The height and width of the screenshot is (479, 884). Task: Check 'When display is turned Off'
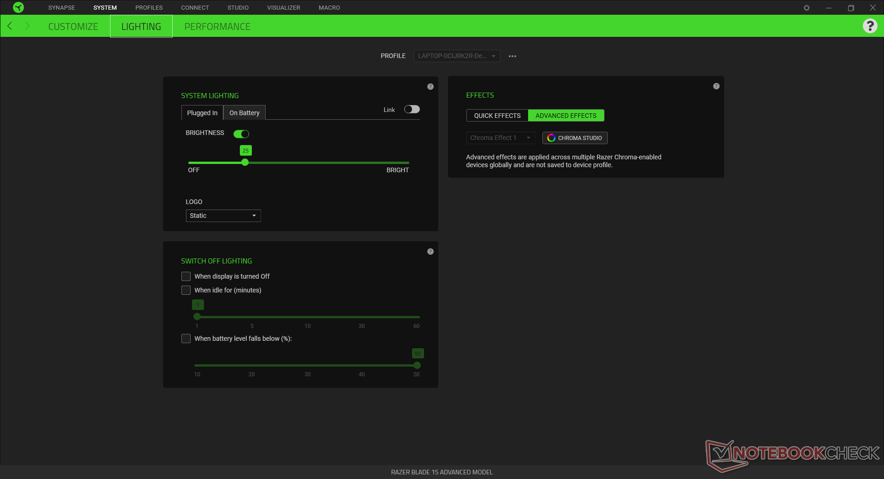[186, 276]
